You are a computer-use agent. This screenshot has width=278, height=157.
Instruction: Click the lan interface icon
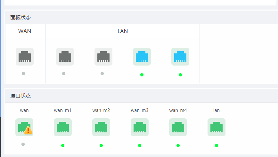tap(216, 127)
